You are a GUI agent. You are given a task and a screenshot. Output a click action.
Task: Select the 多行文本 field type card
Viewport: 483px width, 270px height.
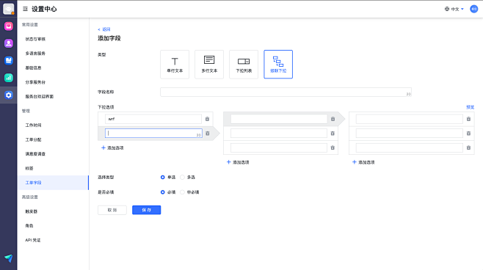click(x=209, y=65)
